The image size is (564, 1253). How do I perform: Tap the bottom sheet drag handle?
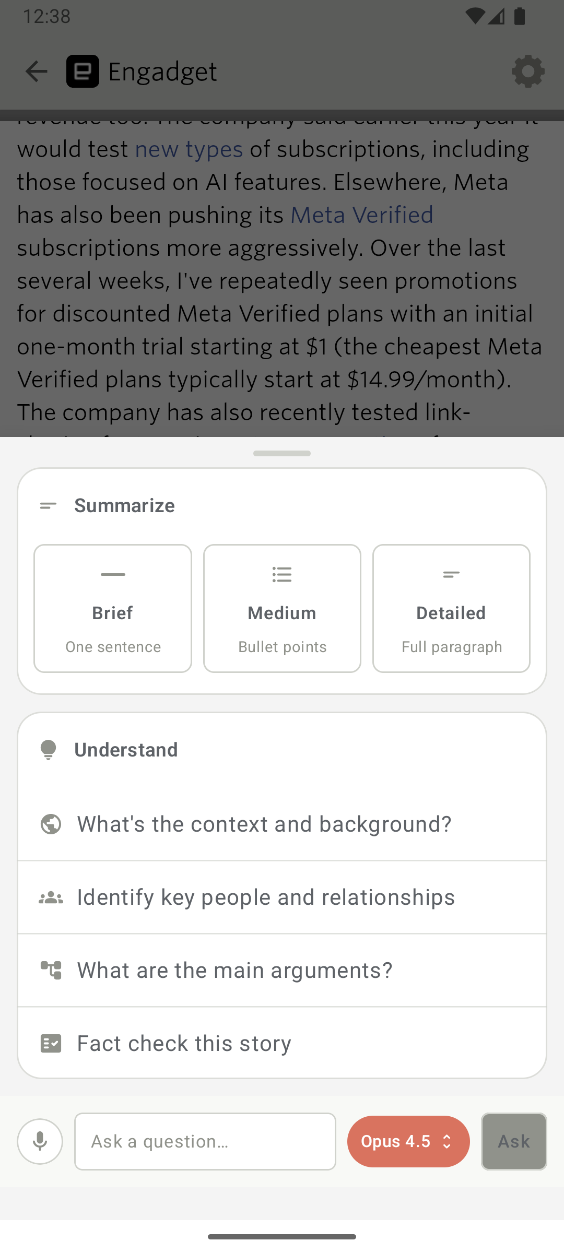[282, 453]
